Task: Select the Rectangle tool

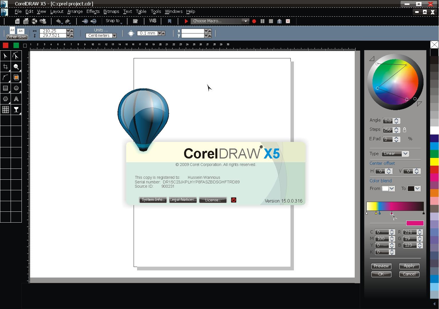Action: coord(5,88)
